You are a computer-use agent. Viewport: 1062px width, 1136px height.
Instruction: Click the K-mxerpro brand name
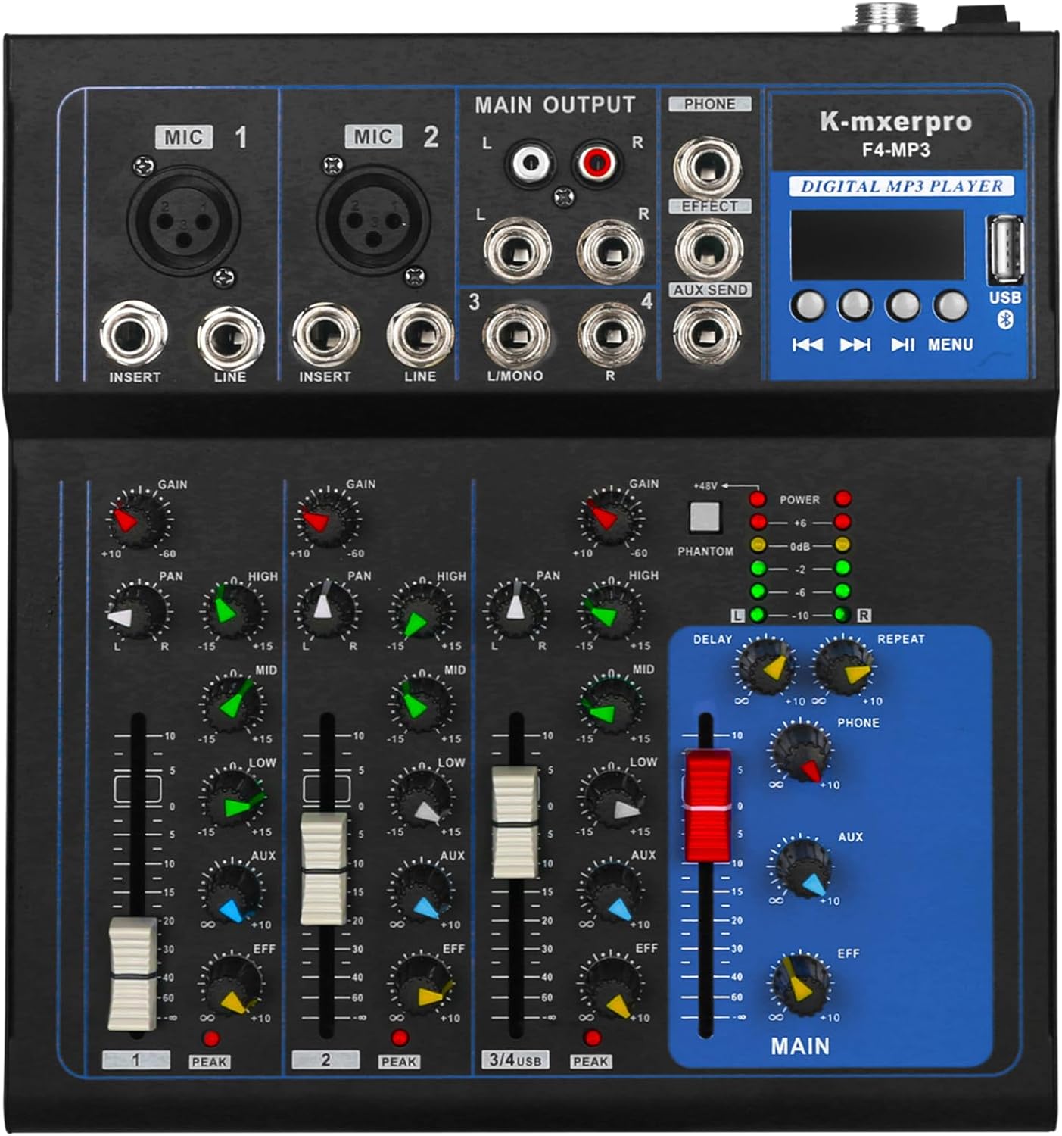click(x=895, y=122)
